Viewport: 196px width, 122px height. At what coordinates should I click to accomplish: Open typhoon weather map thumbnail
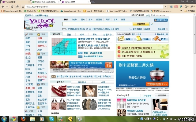point(64,47)
